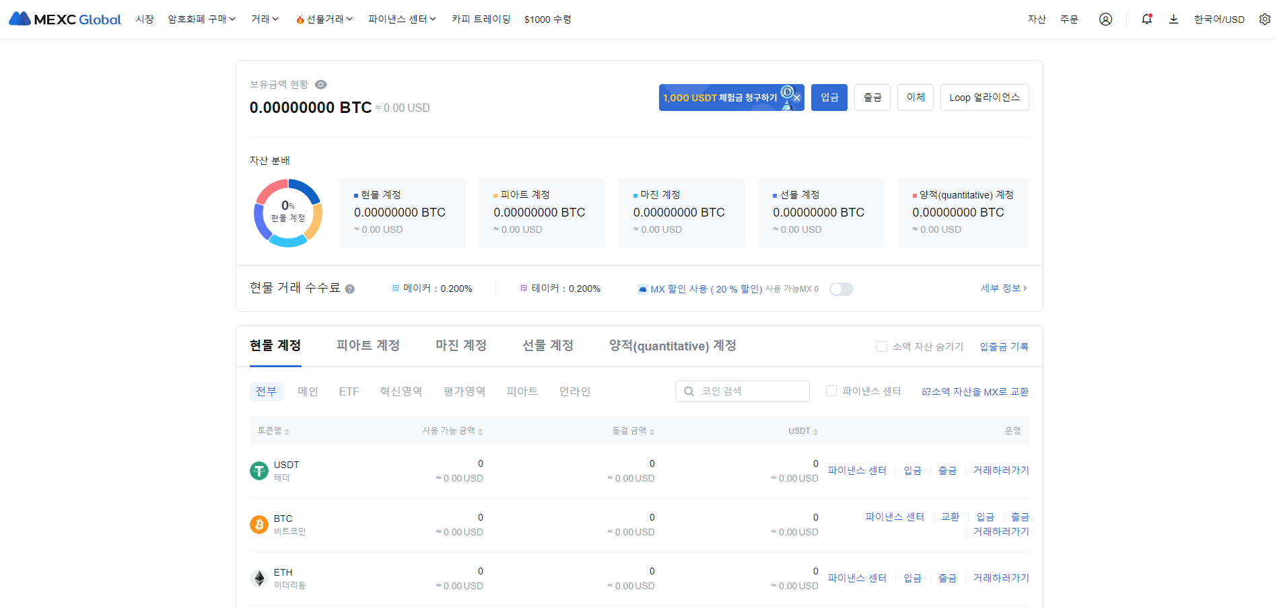Click the spot fee help icon

coord(350,289)
